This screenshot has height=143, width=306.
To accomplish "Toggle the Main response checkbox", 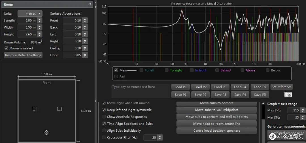I will pos(116,70).
